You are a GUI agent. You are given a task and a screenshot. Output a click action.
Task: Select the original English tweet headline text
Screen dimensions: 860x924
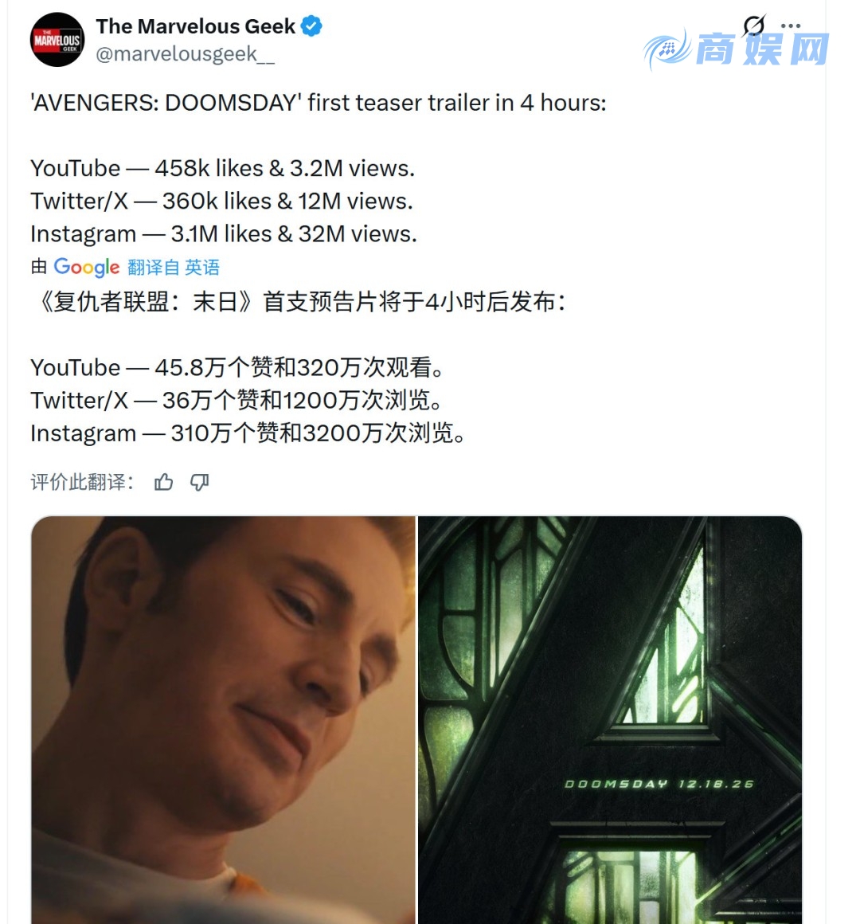coord(319,103)
